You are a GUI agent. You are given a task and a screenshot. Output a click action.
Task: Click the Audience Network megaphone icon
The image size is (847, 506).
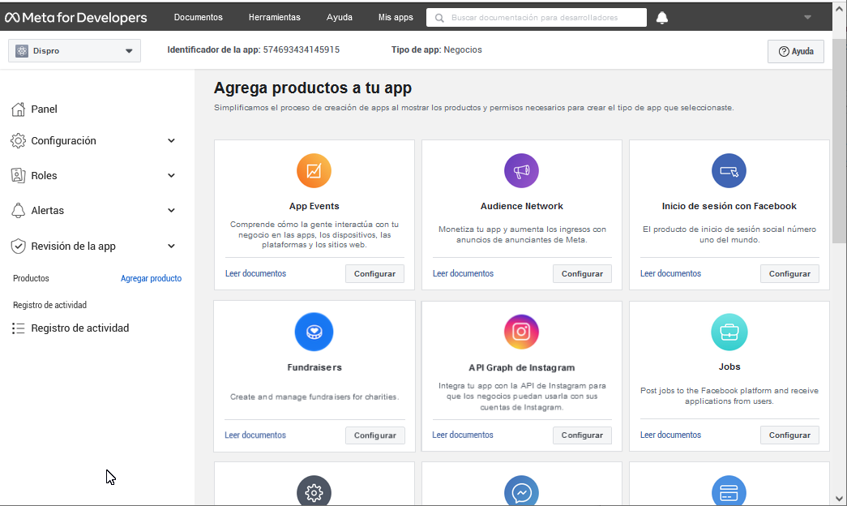click(x=521, y=171)
